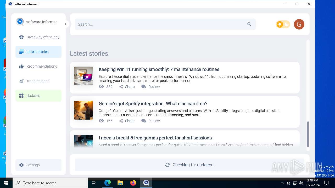Screen dimensions: 335x188
Task: Launch Firefox from the taskbar
Action: coord(133,183)
